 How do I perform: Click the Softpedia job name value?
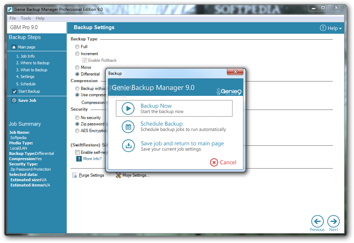[18, 138]
